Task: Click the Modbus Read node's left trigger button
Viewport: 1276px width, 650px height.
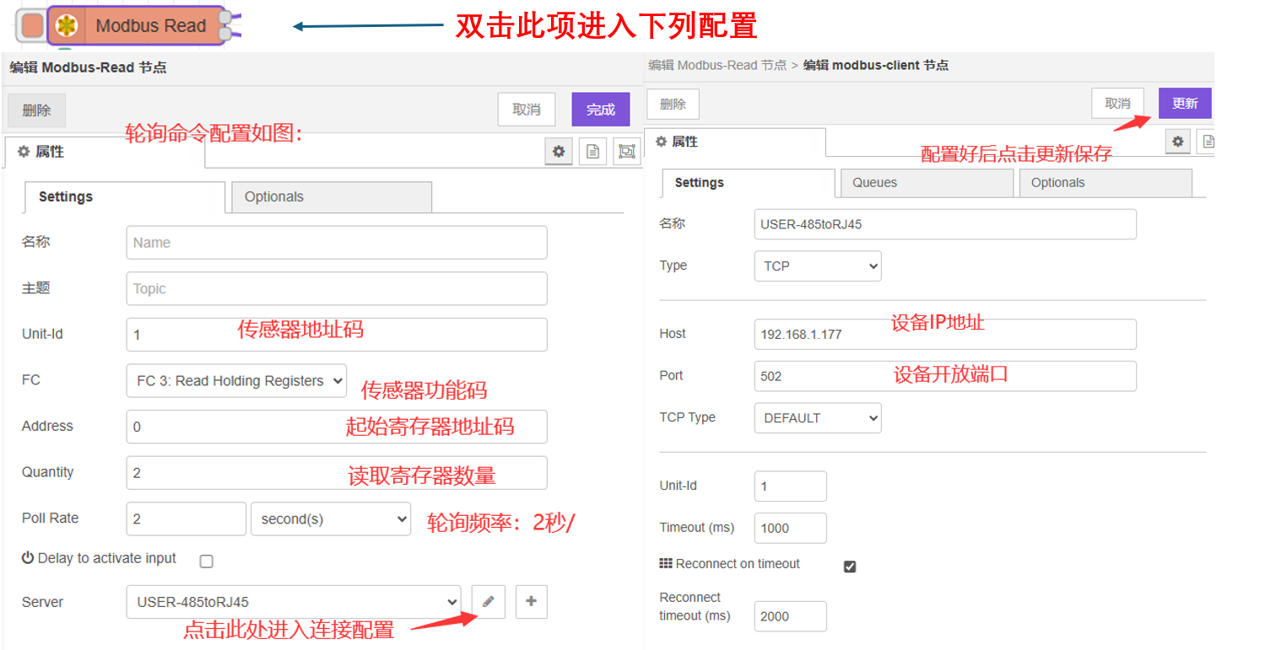Action: [32, 25]
